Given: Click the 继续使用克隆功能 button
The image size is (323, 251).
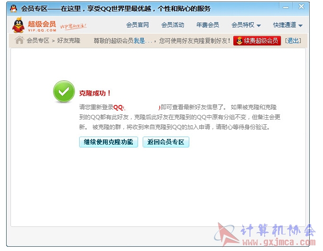Looking at the screenshot, I should tap(109, 142).
